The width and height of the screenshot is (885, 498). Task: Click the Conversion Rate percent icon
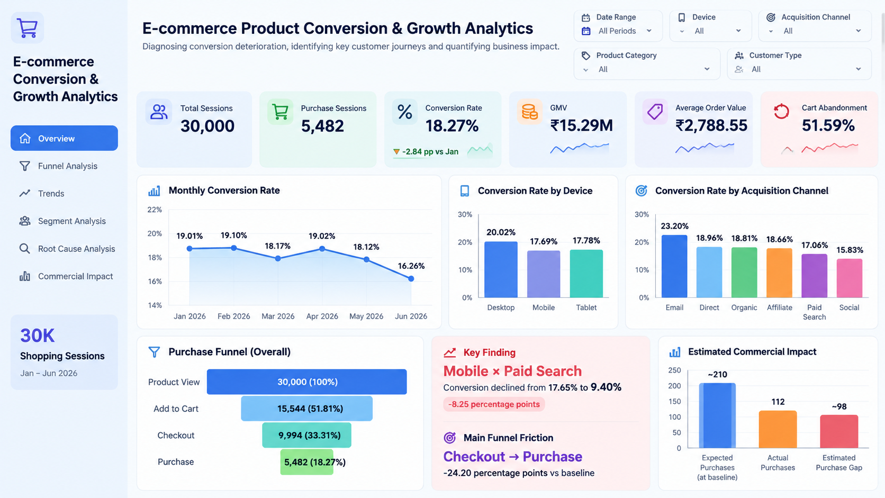coord(405,112)
